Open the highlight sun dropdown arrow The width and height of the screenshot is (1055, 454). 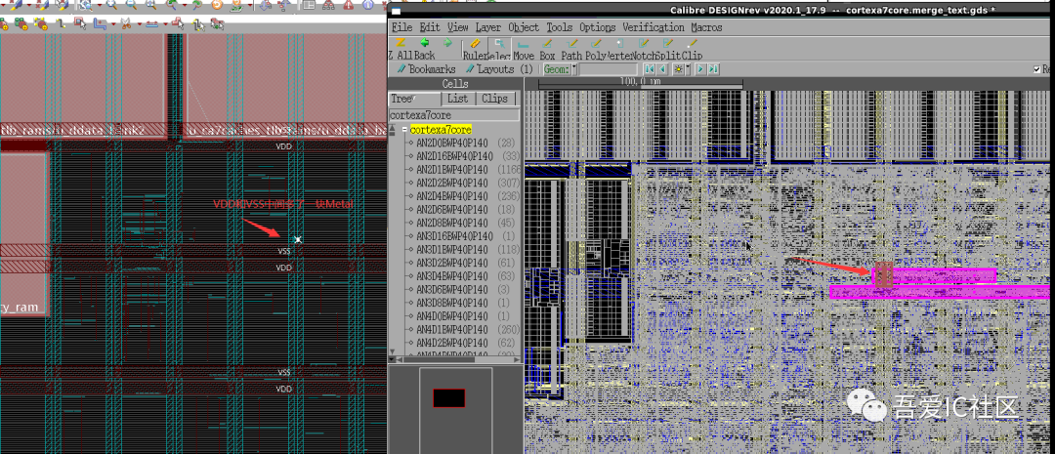point(688,69)
